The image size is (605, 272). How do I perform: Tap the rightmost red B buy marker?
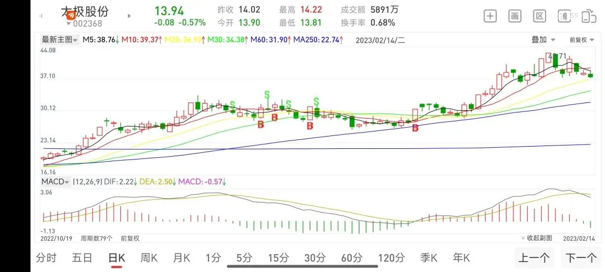(415, 128)
